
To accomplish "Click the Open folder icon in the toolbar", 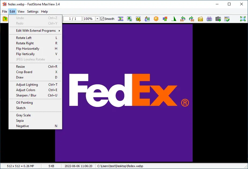I will [5, 19].
